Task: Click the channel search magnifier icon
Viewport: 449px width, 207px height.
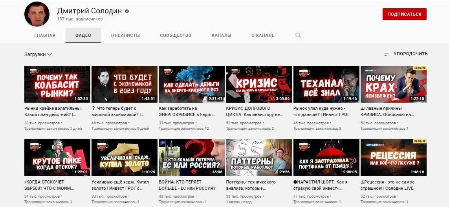Action: click(x=298, y=35)
